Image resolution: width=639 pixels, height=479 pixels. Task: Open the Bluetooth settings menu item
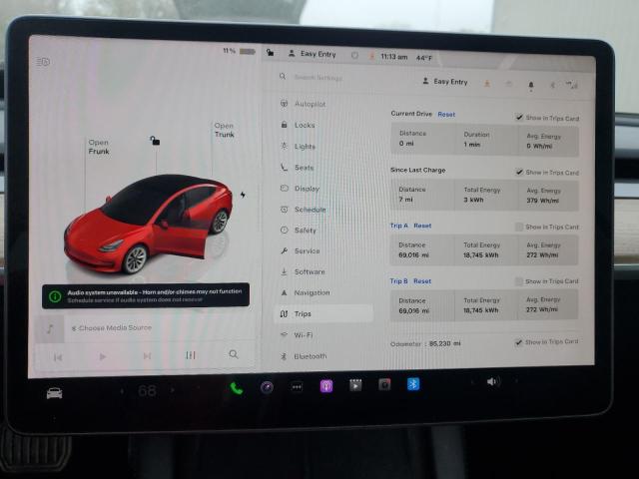pyautogui.click(x=304, y=356)
